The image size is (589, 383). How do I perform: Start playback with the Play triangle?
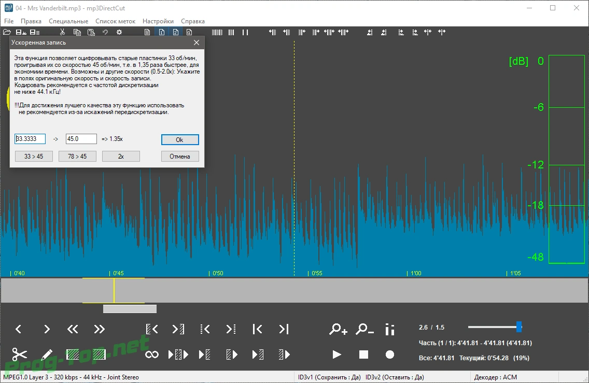click(x=337, y=354)
